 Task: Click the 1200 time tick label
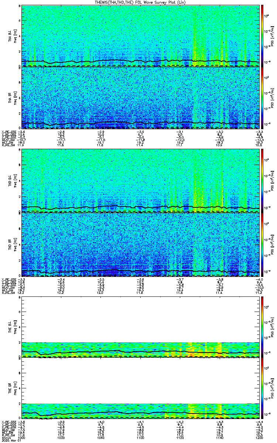coord(259,438)
